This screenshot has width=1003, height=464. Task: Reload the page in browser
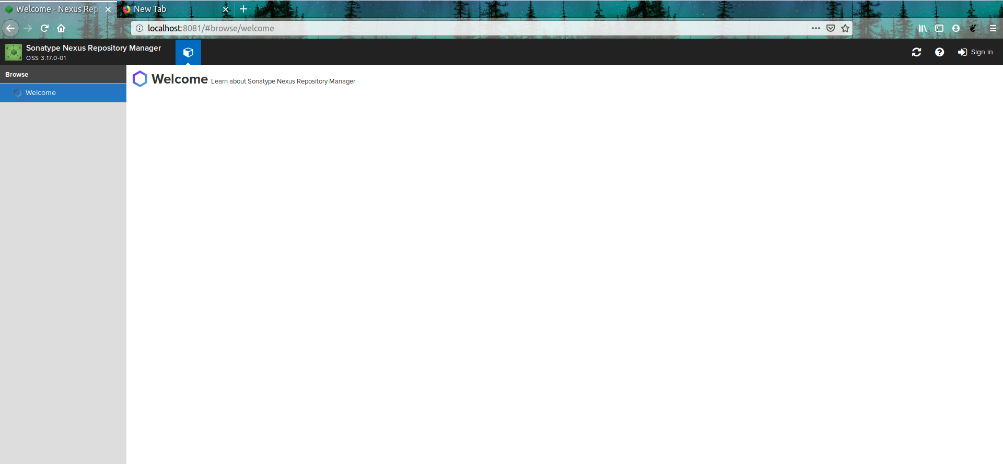(x=45, y=28)
